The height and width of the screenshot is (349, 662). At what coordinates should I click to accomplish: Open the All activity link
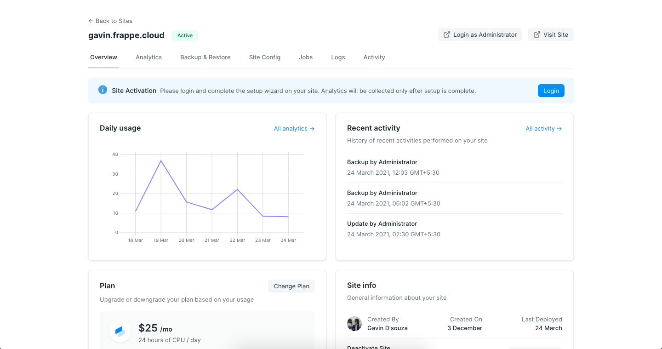[543, 129]
